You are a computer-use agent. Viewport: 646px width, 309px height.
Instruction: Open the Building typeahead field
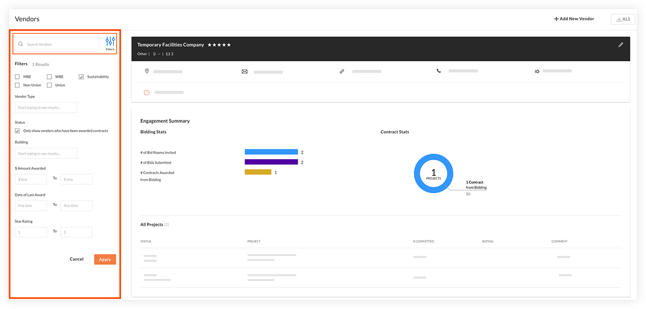point(46,153)
